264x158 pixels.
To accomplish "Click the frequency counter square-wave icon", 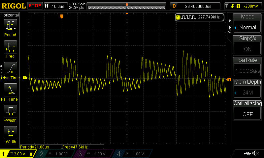I will click(188, 17).
